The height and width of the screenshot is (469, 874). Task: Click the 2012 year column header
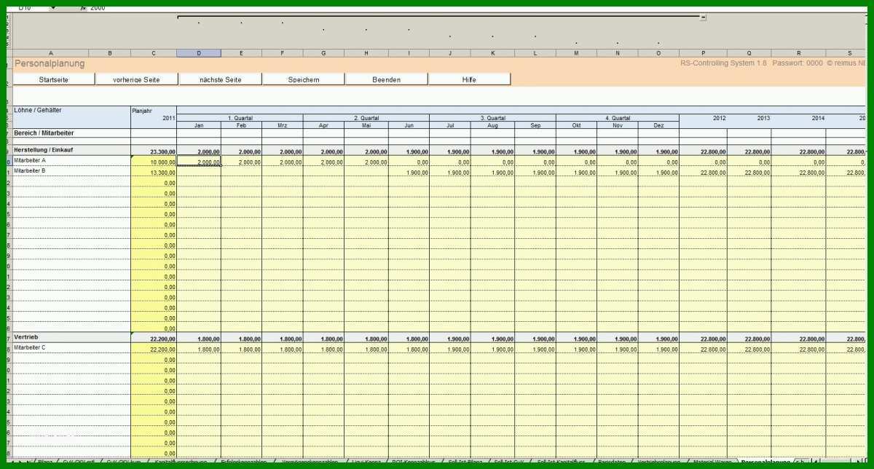coord(703,118)
